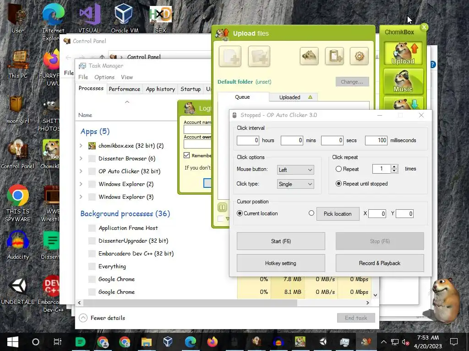Click the scroll down arrow in process list
This screenshot has width=469, height=351.
(375, 295)
